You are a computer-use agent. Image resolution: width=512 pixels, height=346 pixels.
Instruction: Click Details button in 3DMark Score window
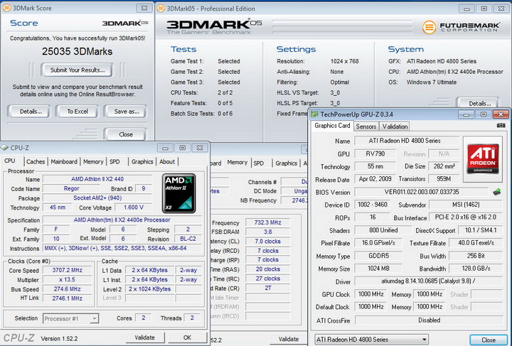point(31,112)
